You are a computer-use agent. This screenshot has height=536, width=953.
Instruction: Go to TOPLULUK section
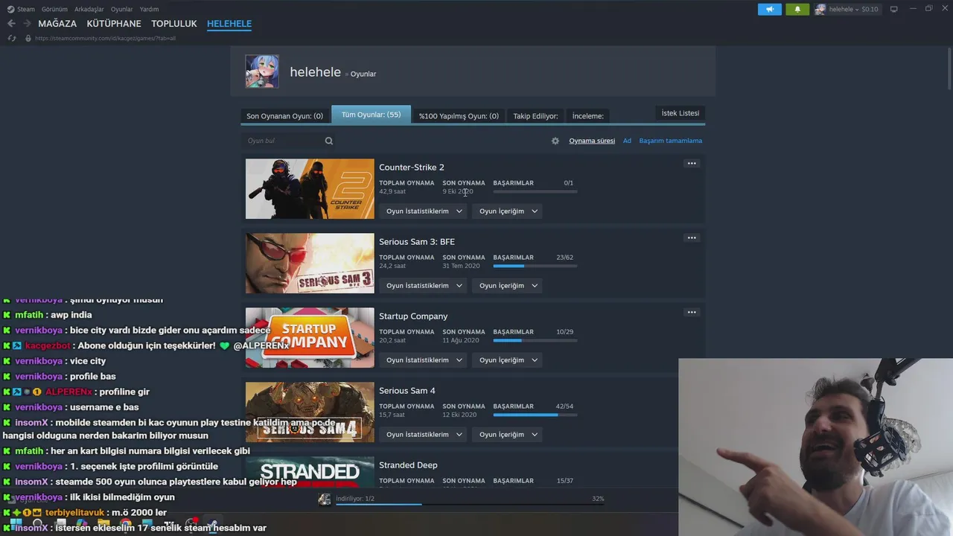174,24
